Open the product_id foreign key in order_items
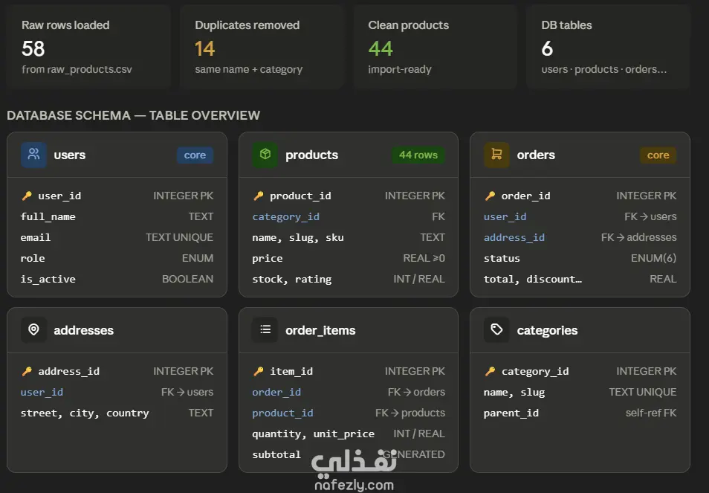 pos(282,413)
